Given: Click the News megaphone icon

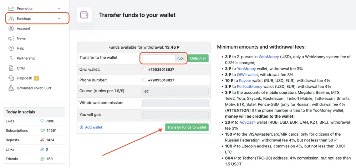Looking at the screenshot, I should point(11,38).
